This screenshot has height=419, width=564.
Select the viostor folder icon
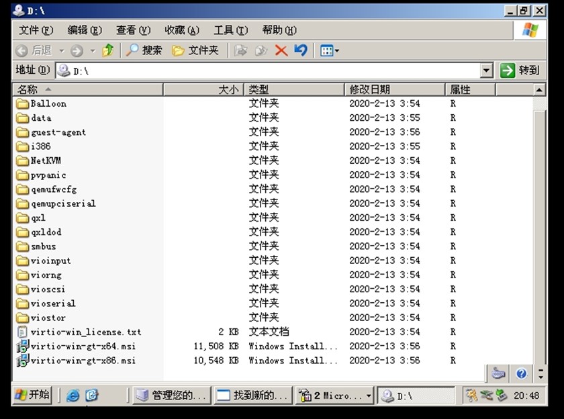[x=22, y=318]
